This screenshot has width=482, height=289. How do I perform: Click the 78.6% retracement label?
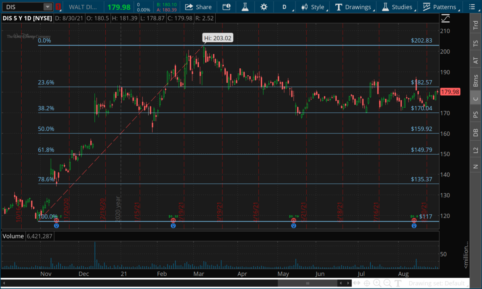pos(46,179)
